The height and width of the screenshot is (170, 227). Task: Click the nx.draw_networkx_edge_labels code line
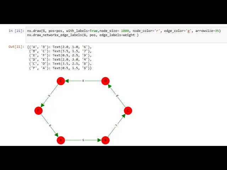tap(83, 35)
